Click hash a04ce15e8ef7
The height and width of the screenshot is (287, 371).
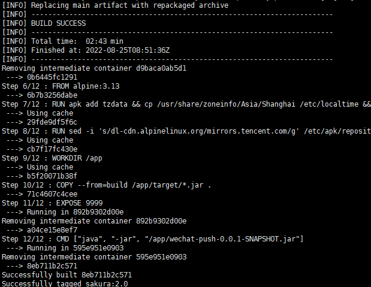coord(52,230)
